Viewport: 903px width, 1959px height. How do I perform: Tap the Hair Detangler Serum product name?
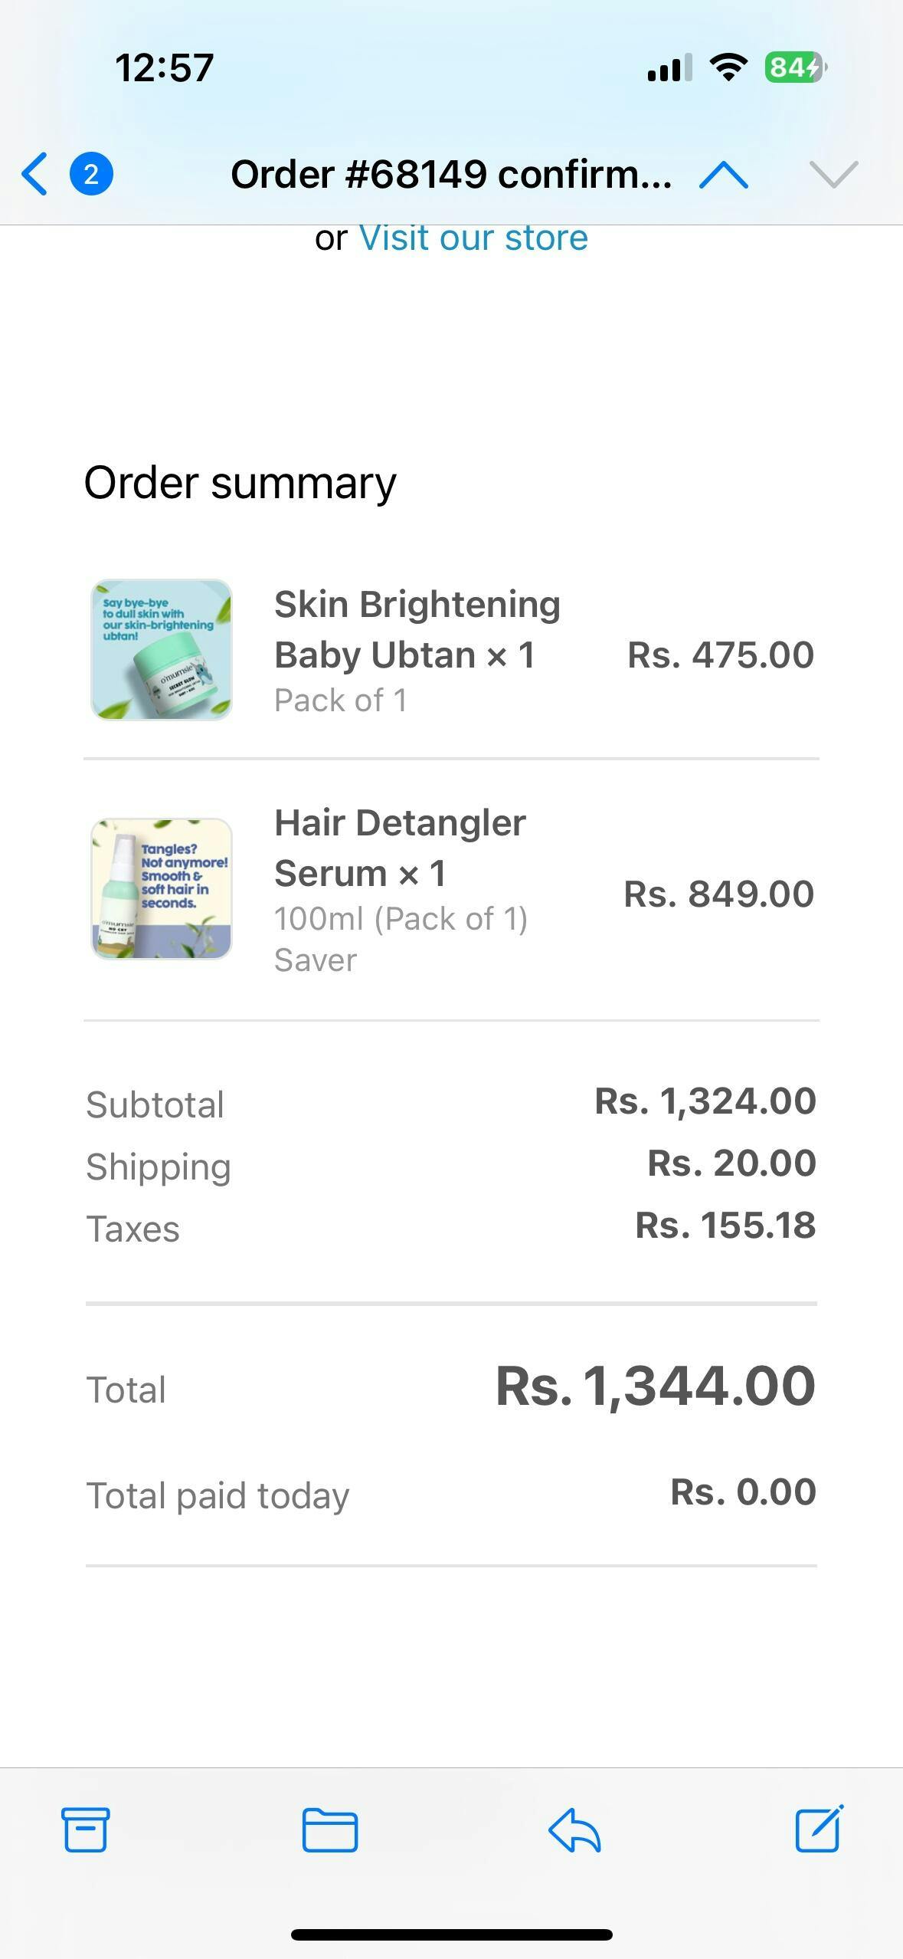[400, 848]
